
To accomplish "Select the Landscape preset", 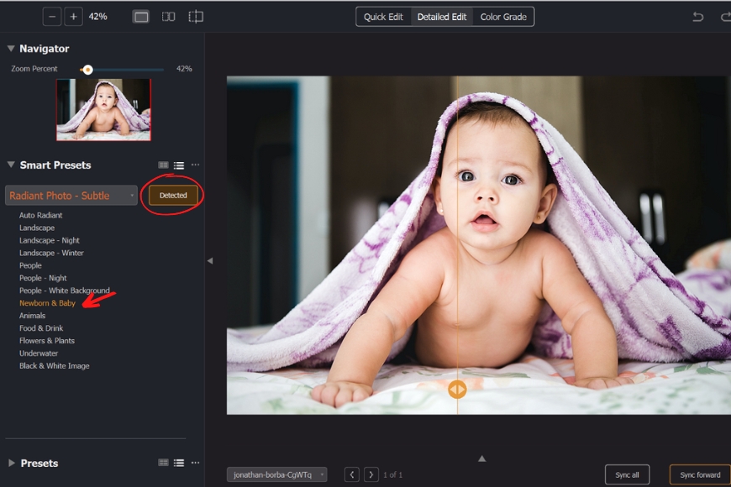I will tap(37, 228).
